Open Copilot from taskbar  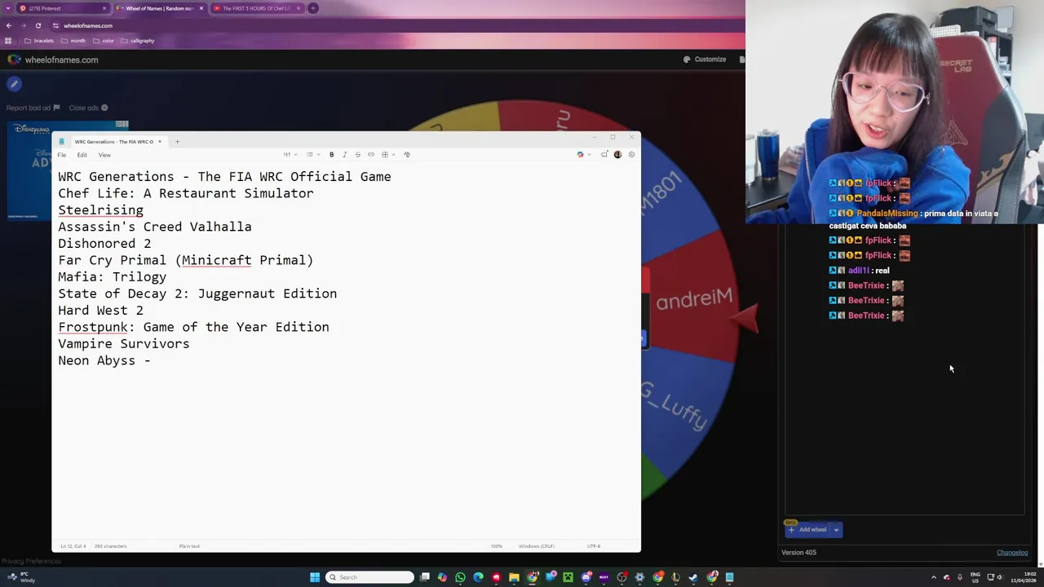[442, 577]
